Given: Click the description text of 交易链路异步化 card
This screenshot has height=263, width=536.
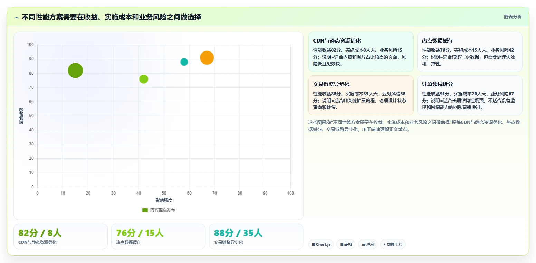Looking at the screenshot, I should point(360,101).
